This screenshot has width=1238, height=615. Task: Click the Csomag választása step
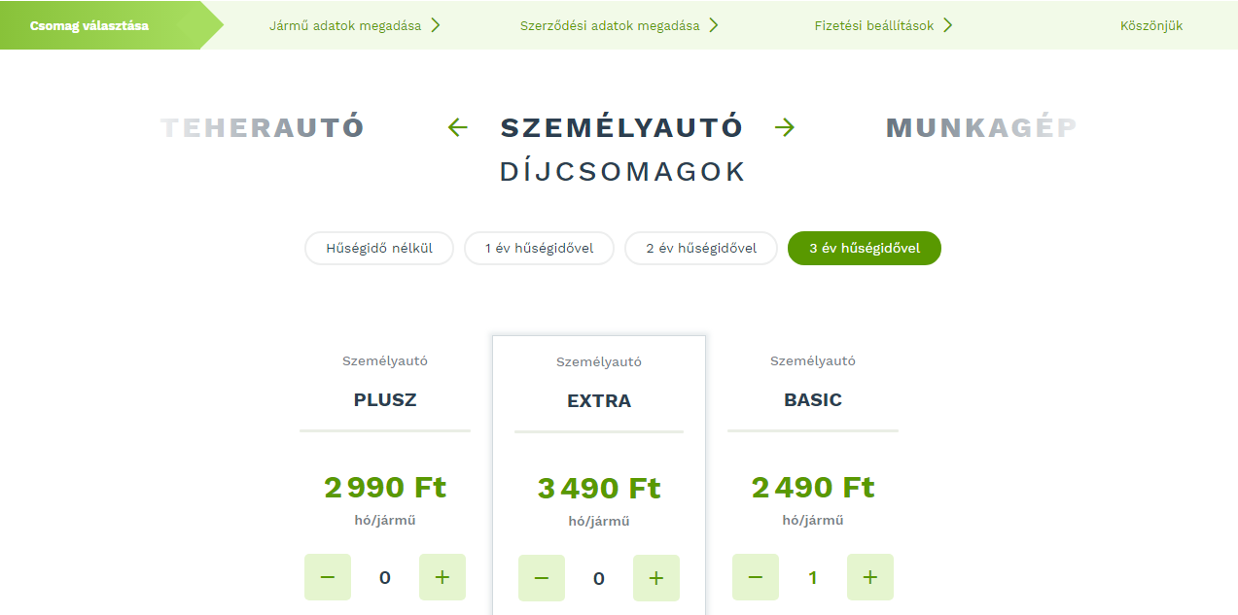[89, 25]
